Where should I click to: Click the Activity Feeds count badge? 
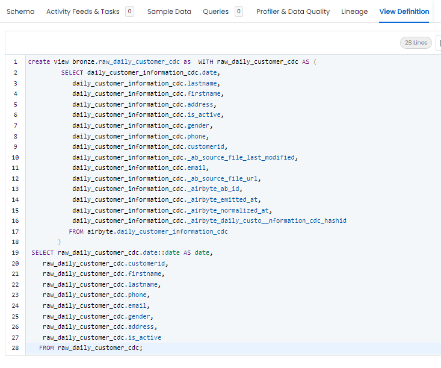[x=130, y=11]
